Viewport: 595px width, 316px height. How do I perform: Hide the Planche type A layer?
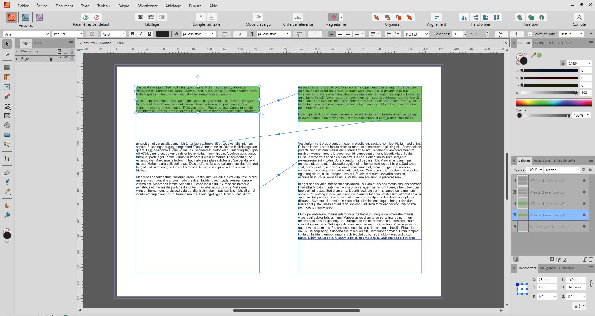[584, 227]
